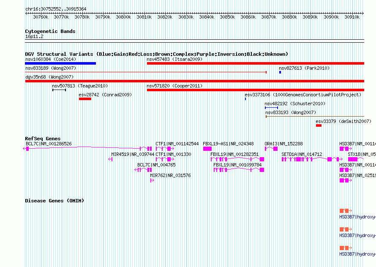Click the BCL7C|NM_004765 transcript label
Screen dimensions: 376x267
[156, 165]
